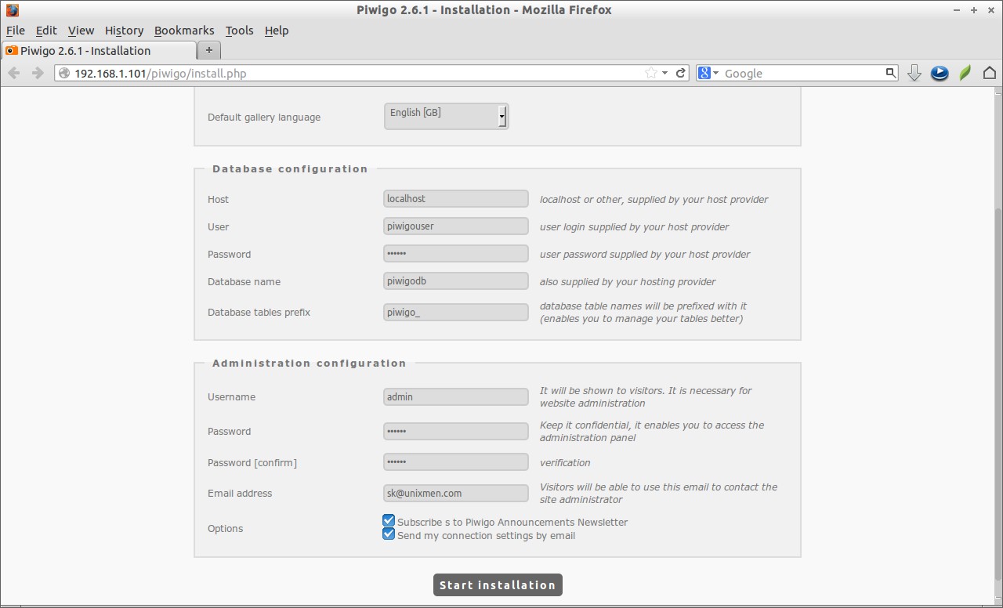Click administration Password field

[x=456, y=431]
